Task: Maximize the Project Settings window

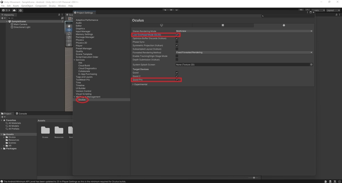Action: [310, 13]
